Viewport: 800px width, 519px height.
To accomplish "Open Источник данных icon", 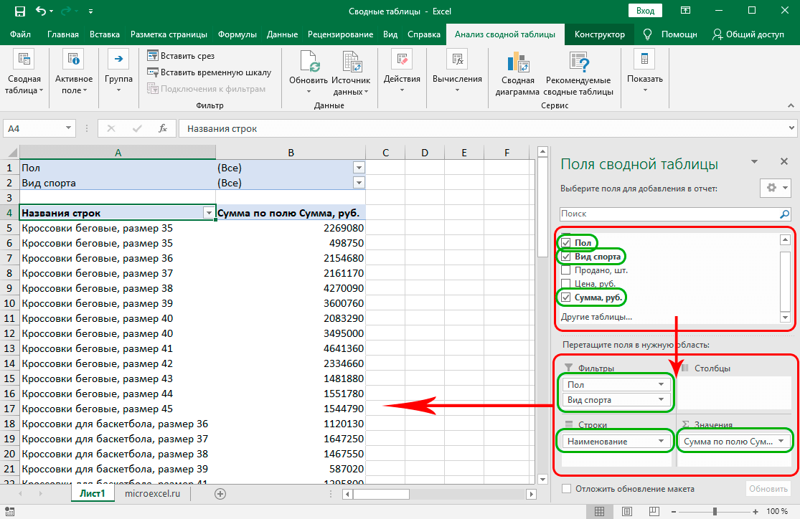I will [351, 63].
